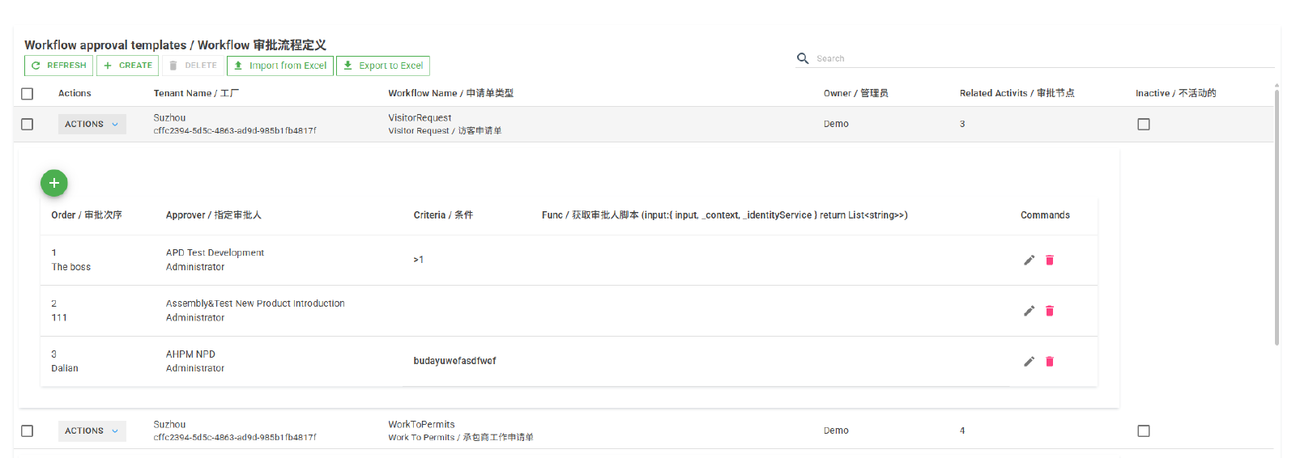The height and width of the screenshot is (458, 1296).
Task: Delete the Assembly&Test New Product Introduction row
Action: tap(1050, 311)
